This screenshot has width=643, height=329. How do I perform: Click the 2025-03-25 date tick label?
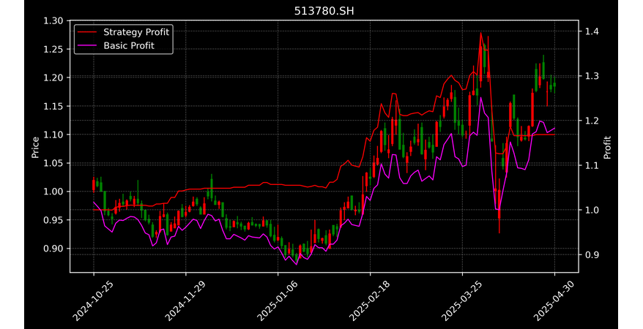(x=463, y=300)
